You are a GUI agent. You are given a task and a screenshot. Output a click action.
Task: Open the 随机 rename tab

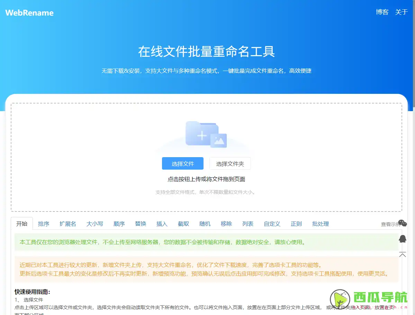tap(205, 224)
